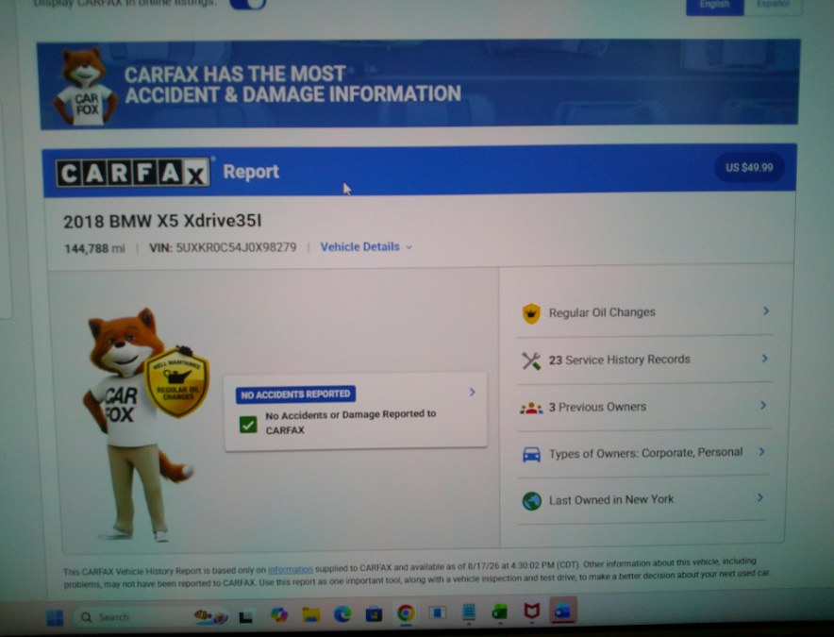Viewport: 834px width, 637px height.
Task: Open the 23 Service History Records row
Action: pos(645,360)
